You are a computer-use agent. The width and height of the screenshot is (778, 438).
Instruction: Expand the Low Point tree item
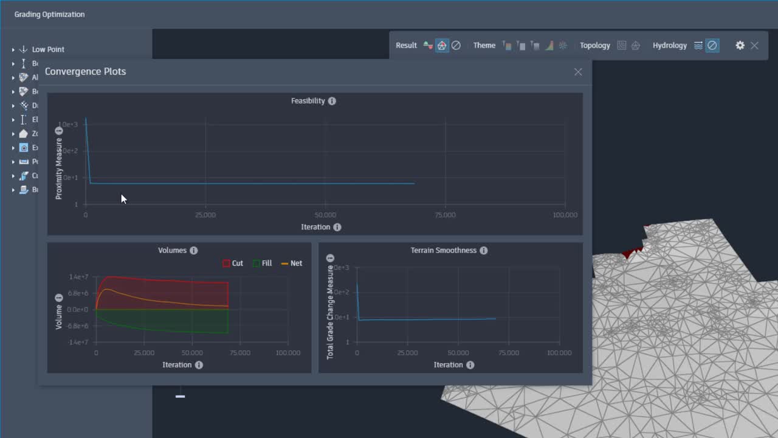click(13, 50)
